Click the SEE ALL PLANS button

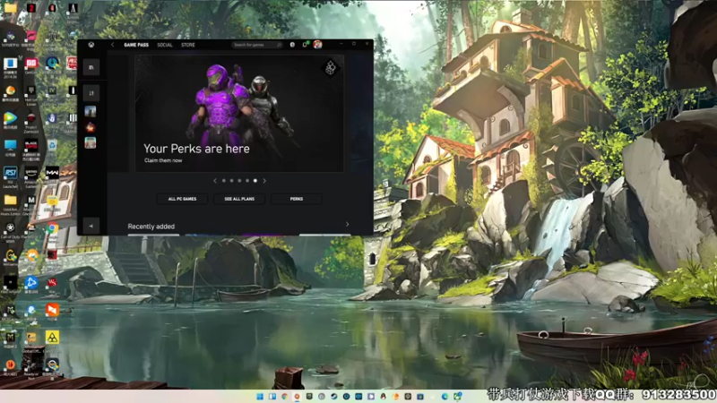(239, 199)
